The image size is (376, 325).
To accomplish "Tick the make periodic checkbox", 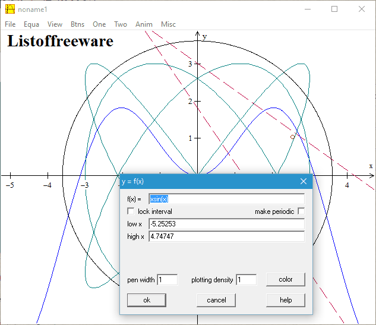I will click(x=301, y=212).
